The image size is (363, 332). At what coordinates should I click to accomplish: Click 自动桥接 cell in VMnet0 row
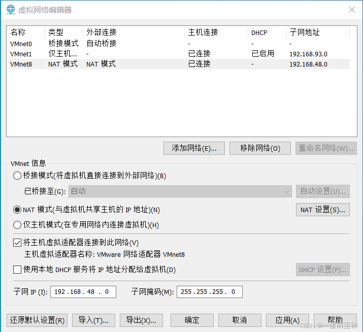[x=102, y=43]
